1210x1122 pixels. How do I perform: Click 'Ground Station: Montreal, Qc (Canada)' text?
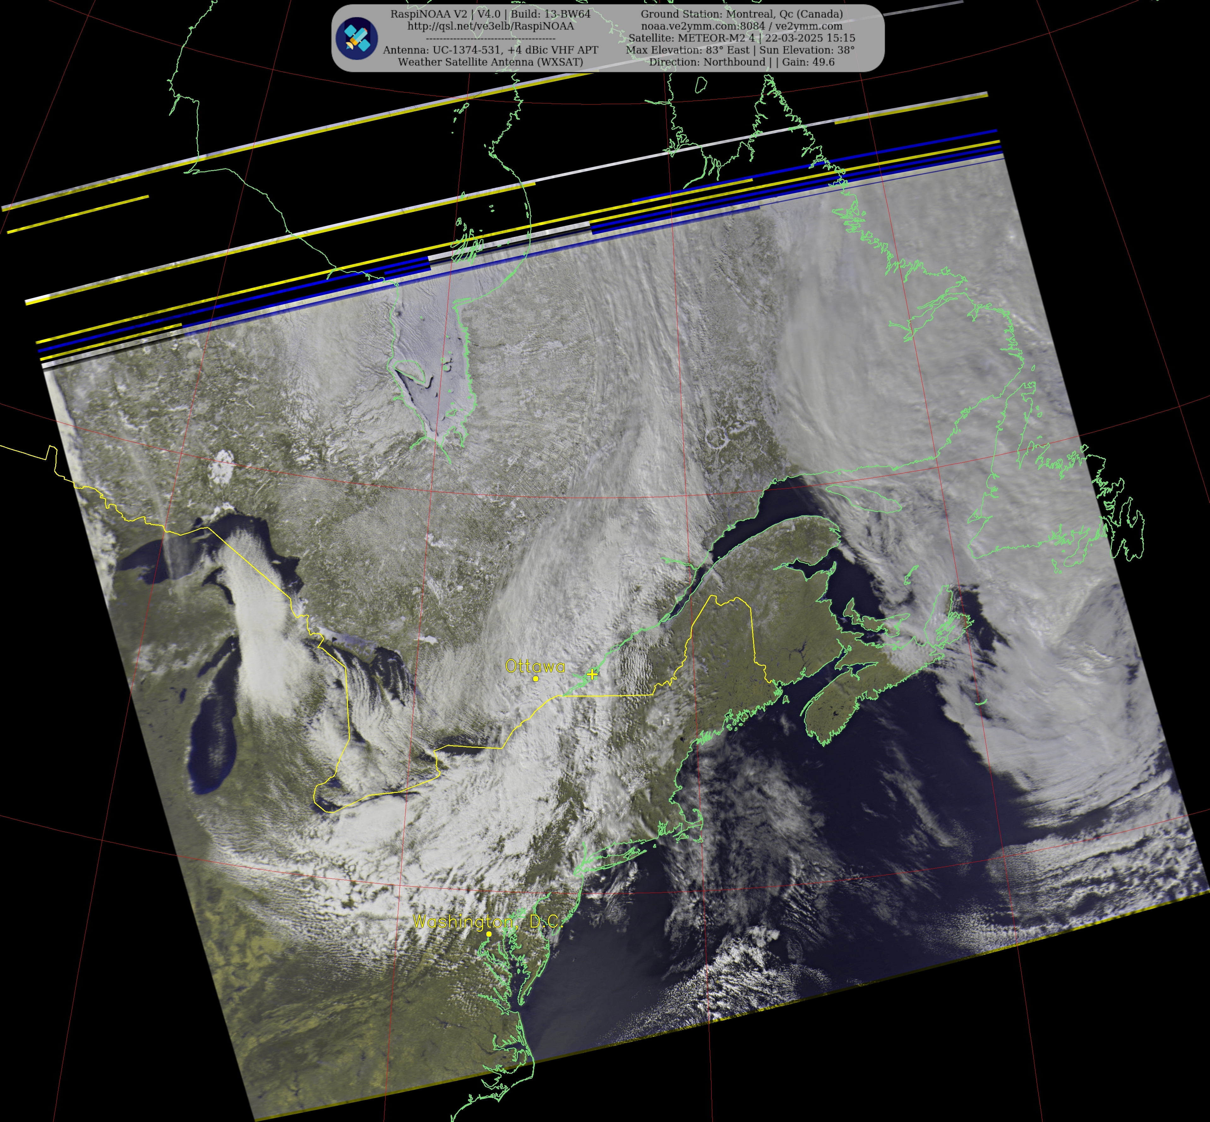pyautogui.click(x=742, y=14)
